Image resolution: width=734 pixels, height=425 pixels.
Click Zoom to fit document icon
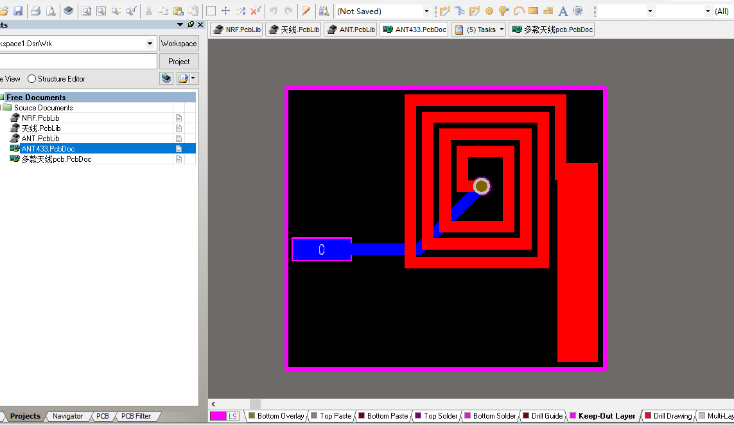[86, 11]
